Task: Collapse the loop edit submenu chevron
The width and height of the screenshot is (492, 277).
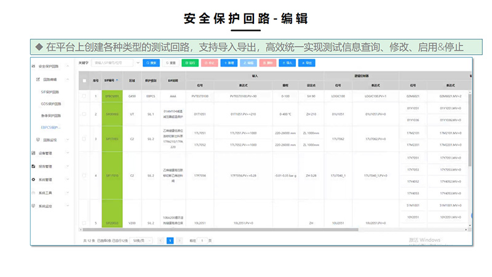Action: pyautogui.click(x=68, y=79)
